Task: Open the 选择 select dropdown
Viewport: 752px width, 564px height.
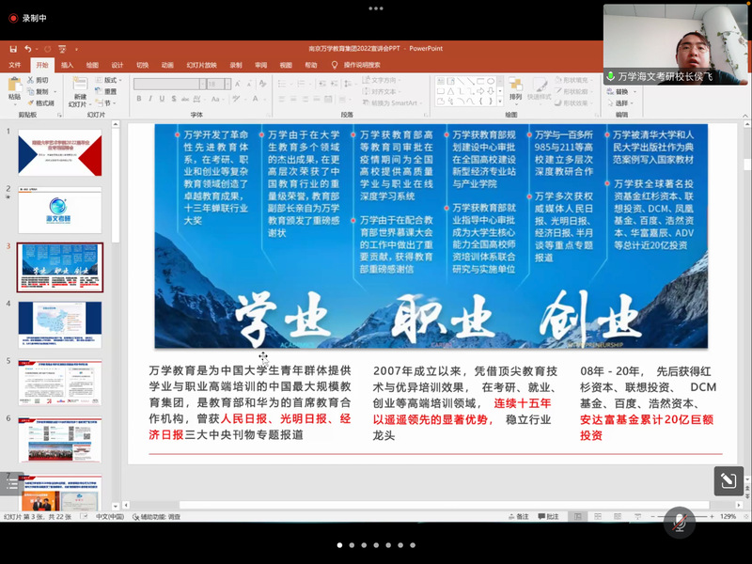Action: point(621,103)
